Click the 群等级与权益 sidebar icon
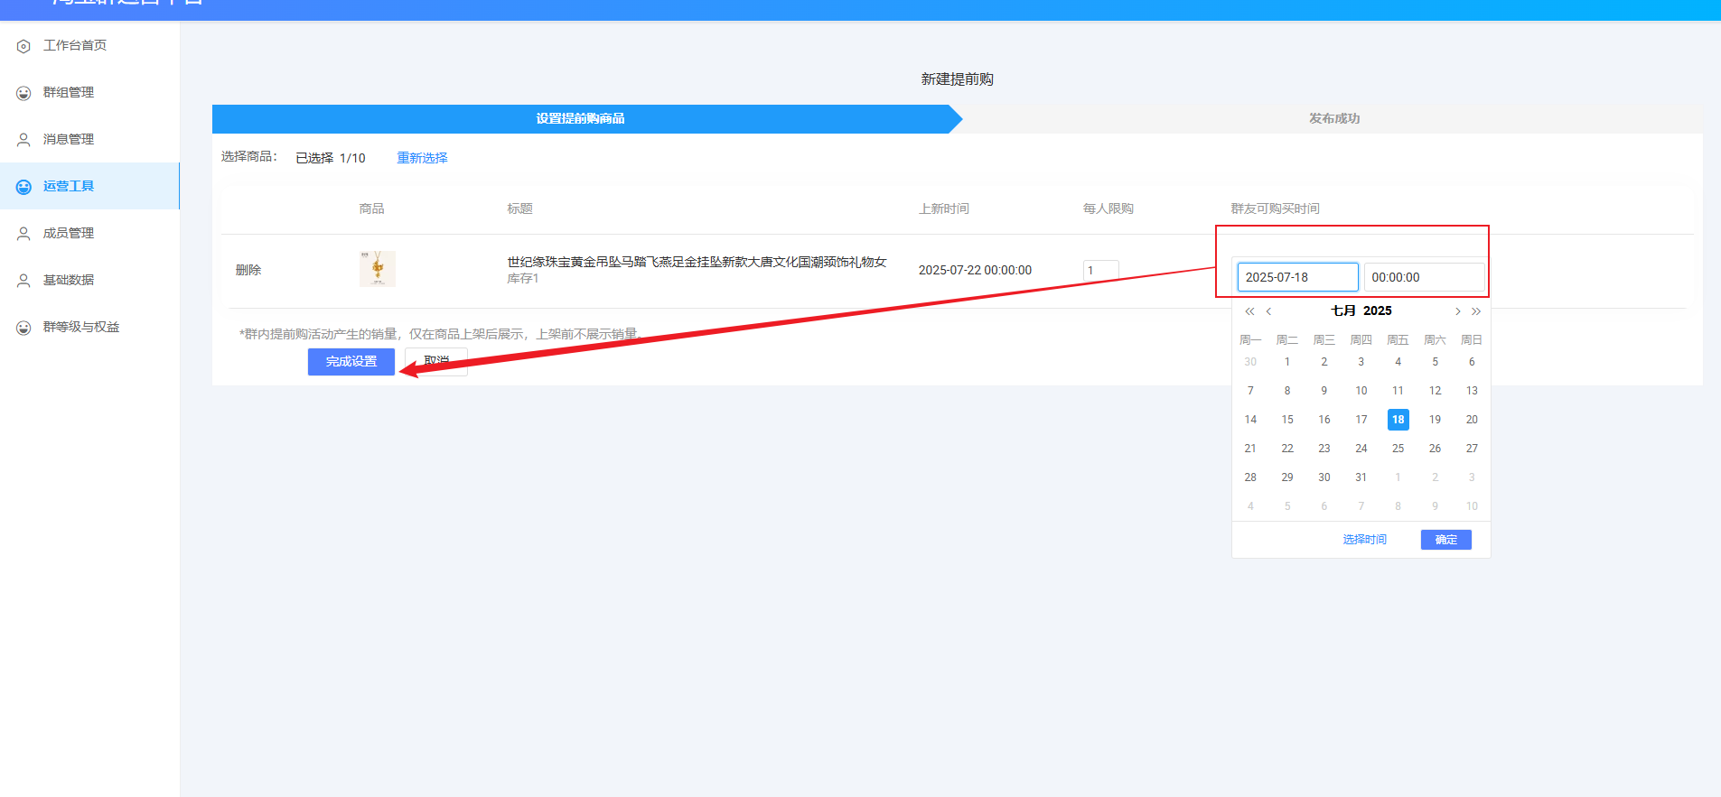Screen dimensions: 1721x797 tap(23, 328)
